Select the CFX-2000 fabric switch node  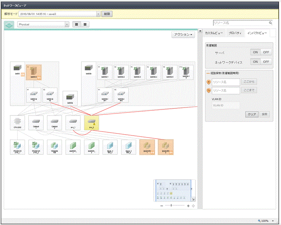tap(17, 123)
